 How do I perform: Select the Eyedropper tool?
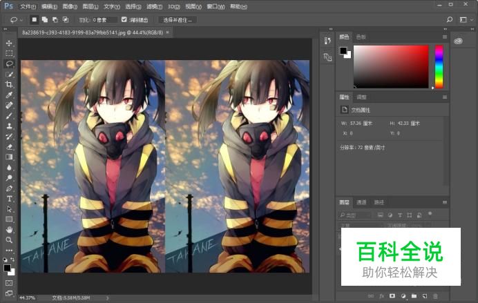pyautogui.click(x=9, y=95)
